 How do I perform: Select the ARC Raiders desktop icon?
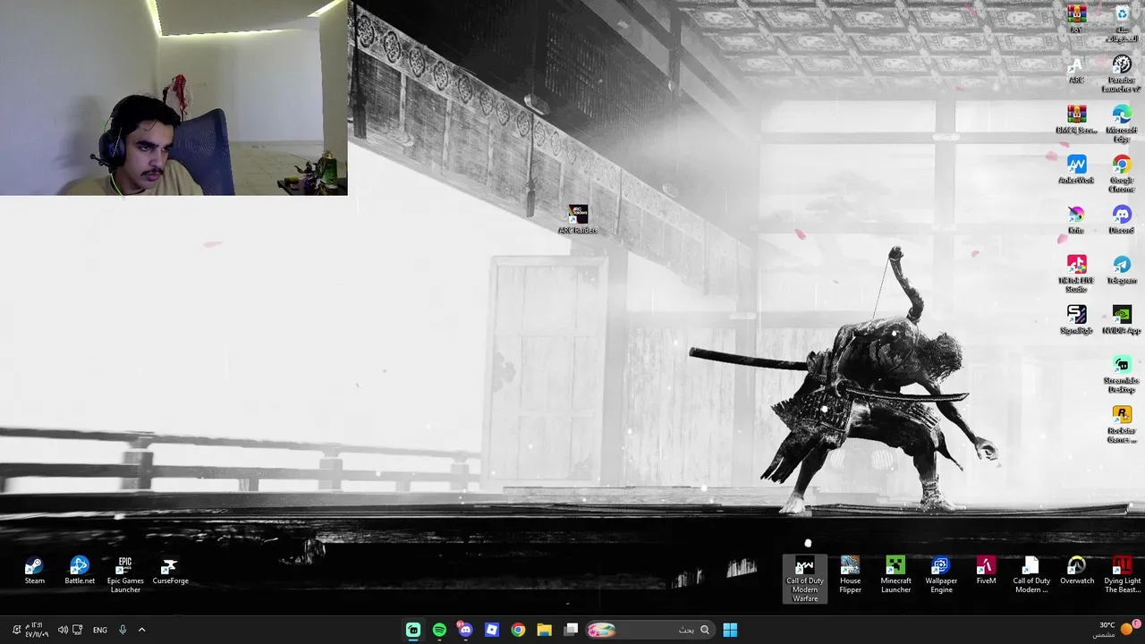tap(577, 219)
